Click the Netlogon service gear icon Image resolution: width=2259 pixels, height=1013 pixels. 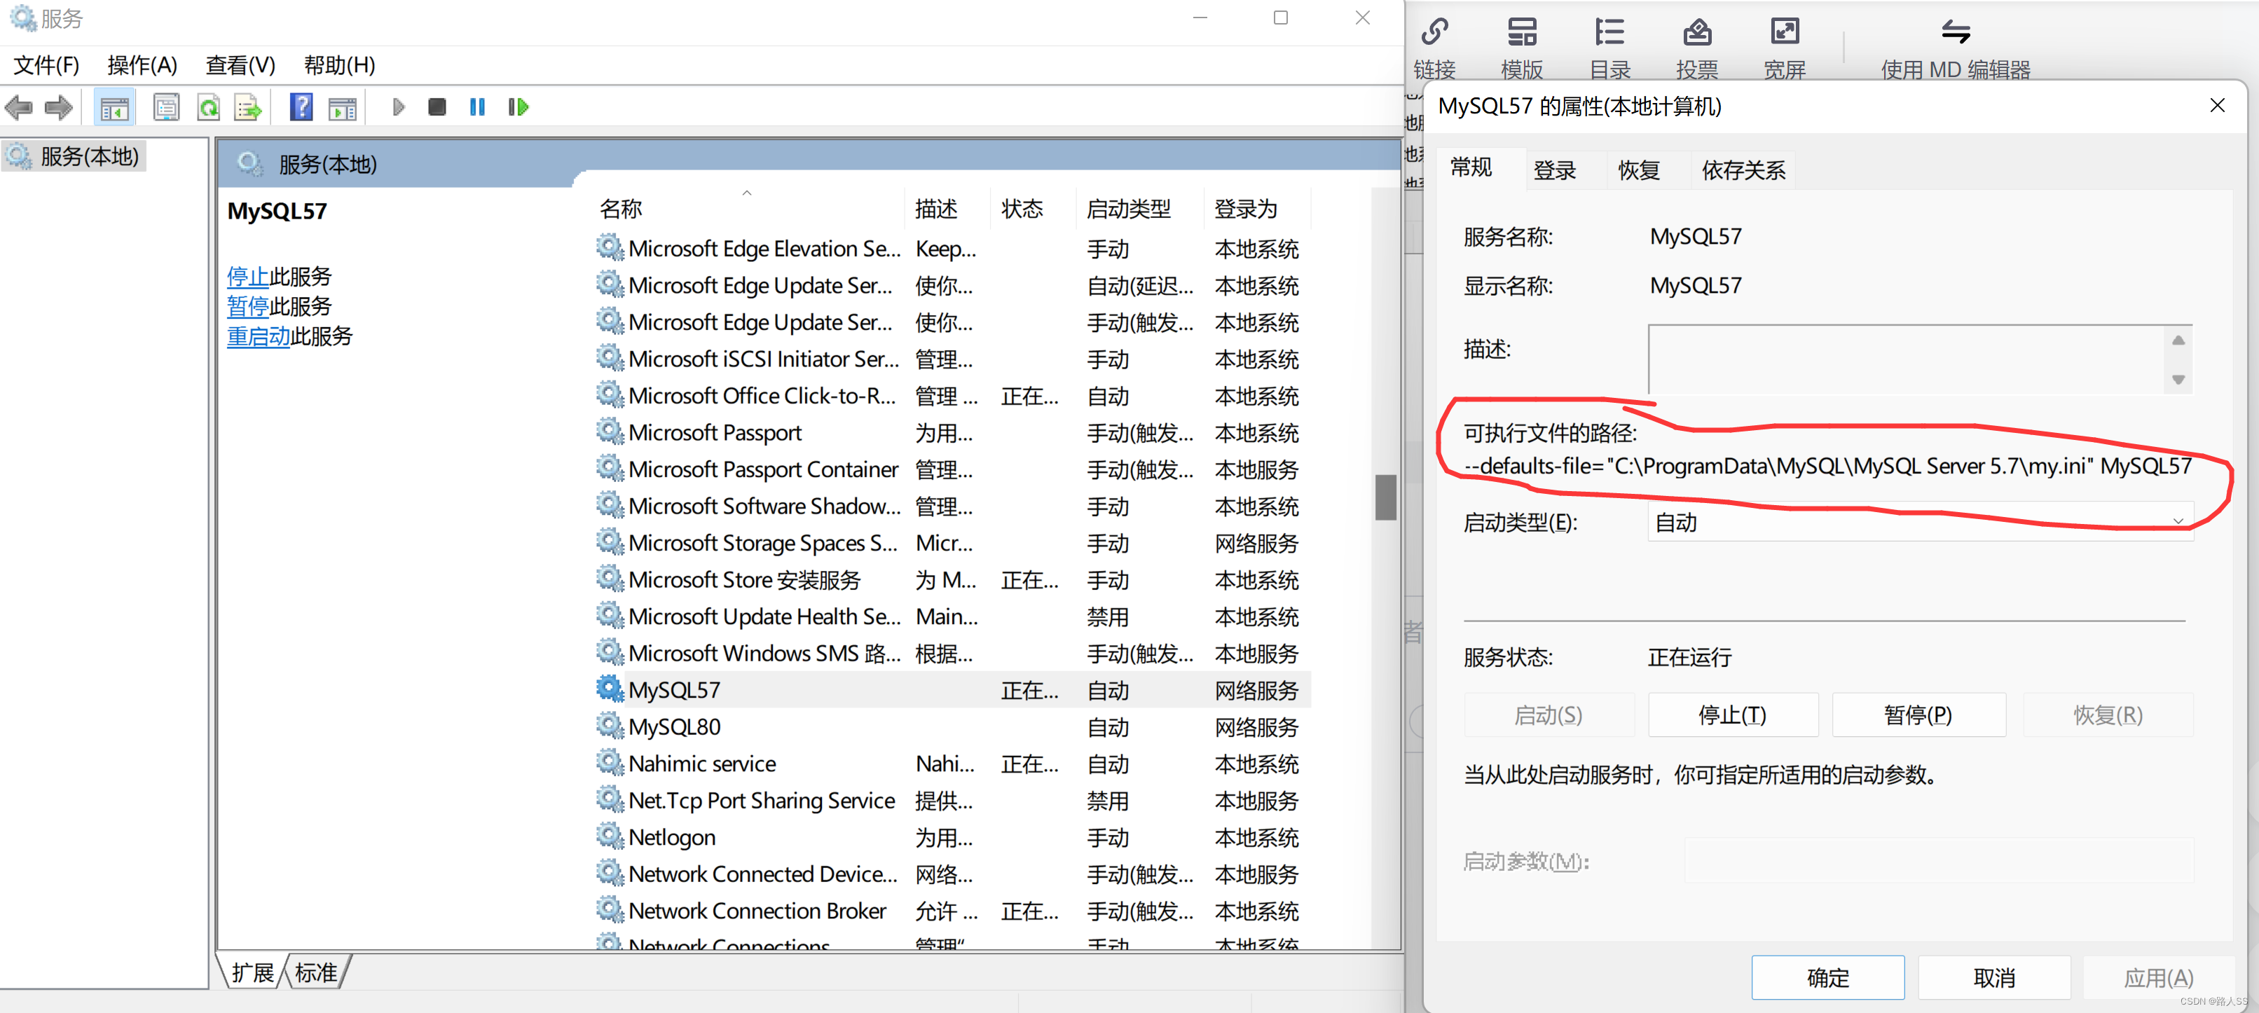pyautogui.click(x=610, y=836)
